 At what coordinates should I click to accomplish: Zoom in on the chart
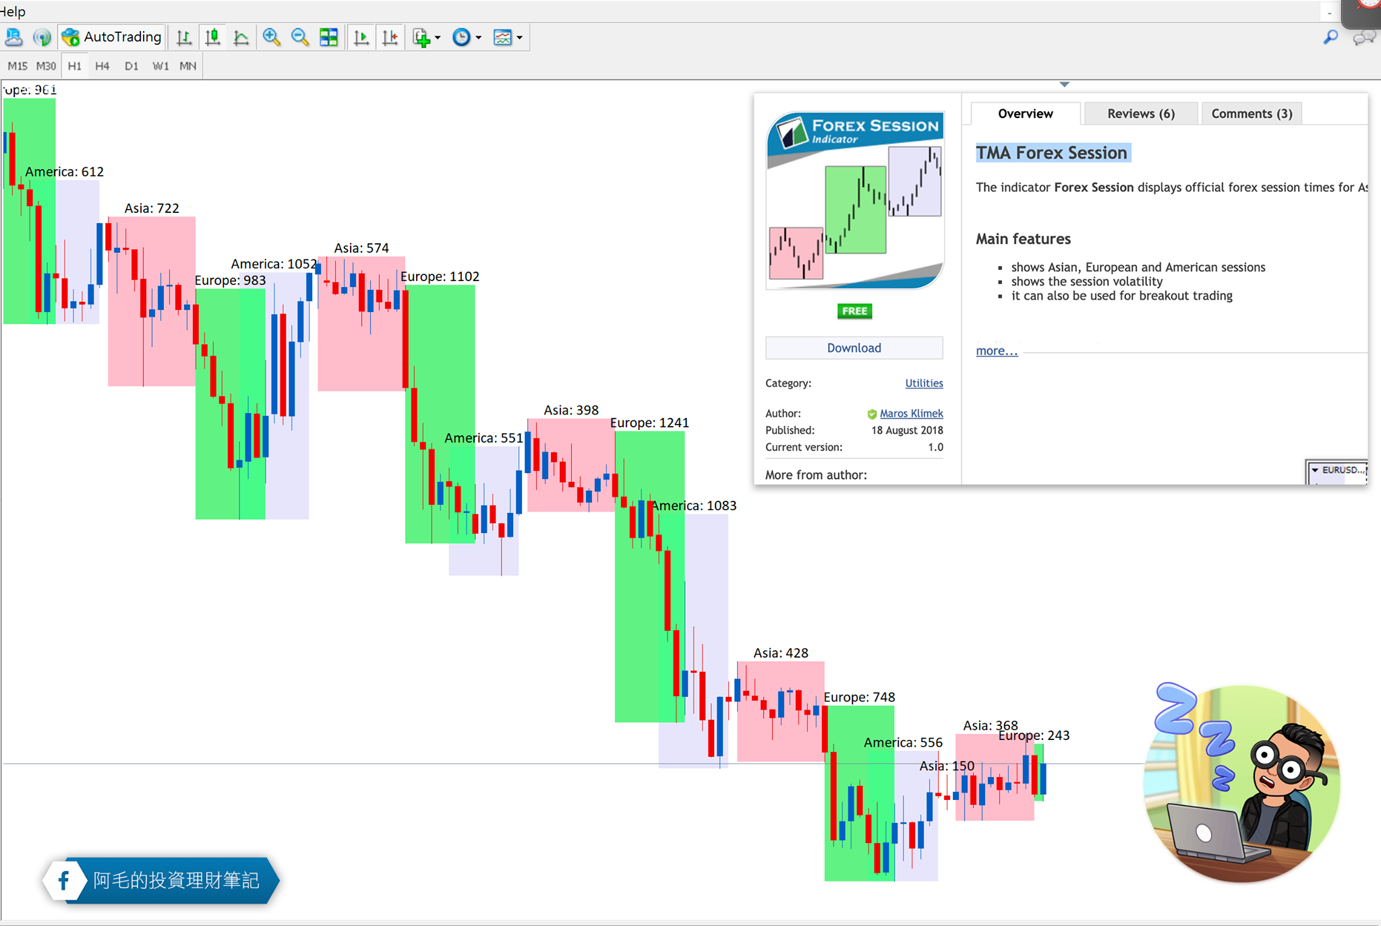pos(272,37)
